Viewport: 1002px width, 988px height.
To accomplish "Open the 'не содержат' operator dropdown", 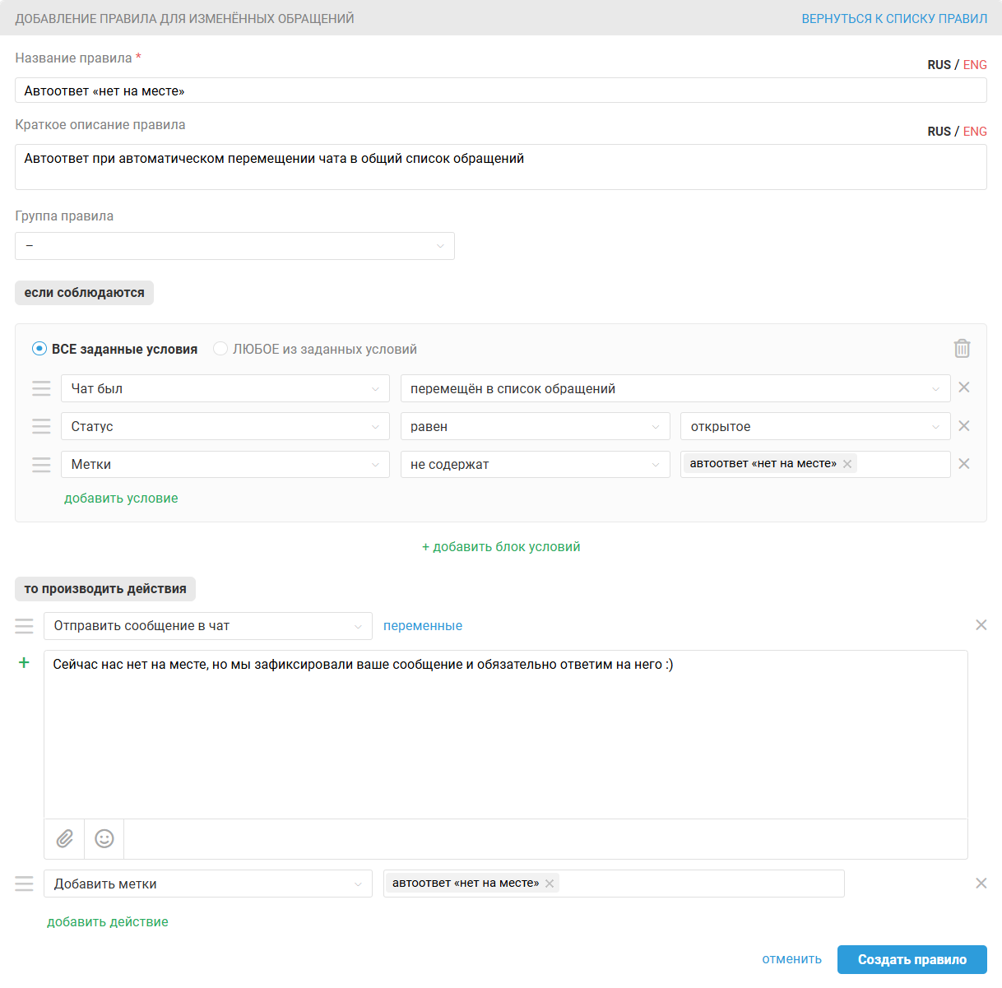I will [x=535, y=465].
